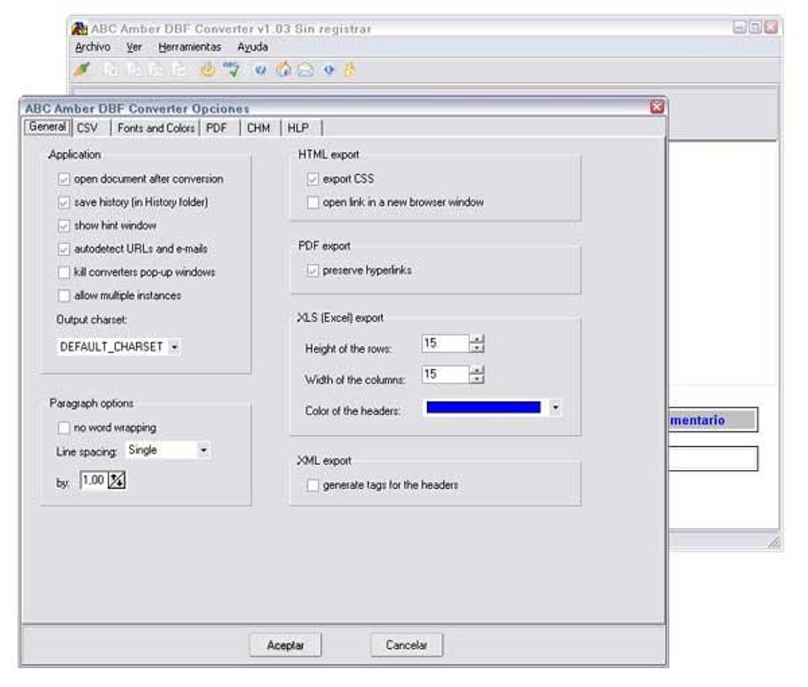Decrease Width of the columns value
The image size is (808, 687).
477,379
